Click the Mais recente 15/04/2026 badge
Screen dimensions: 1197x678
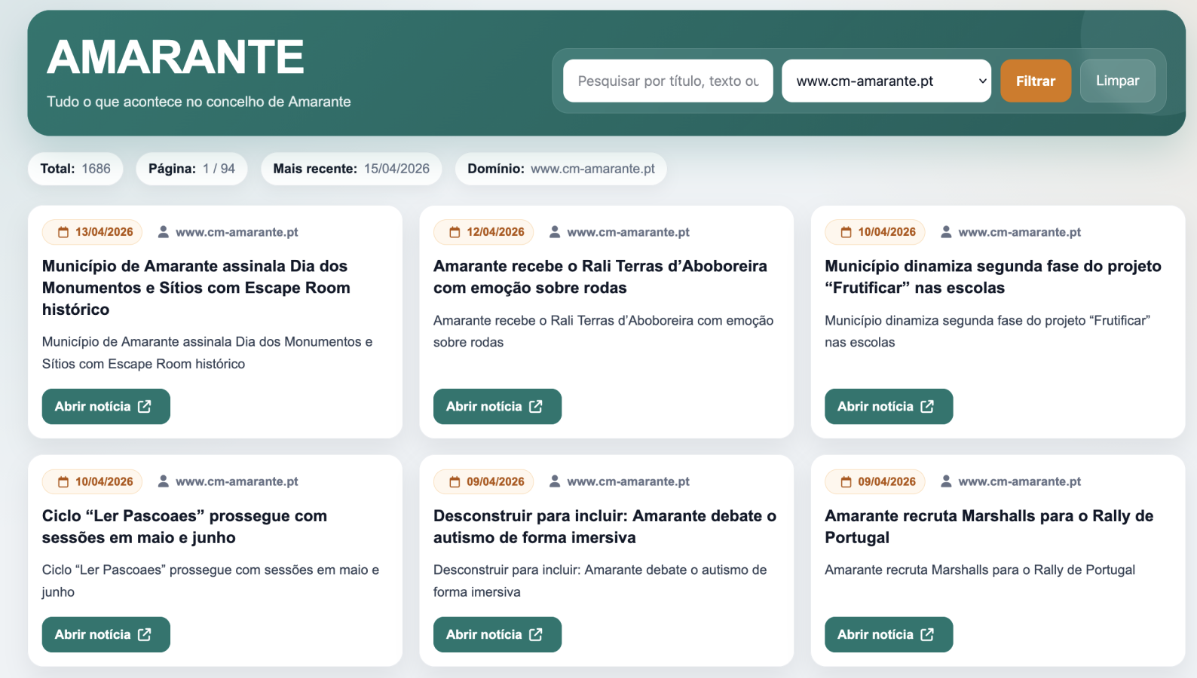(351, 169)
